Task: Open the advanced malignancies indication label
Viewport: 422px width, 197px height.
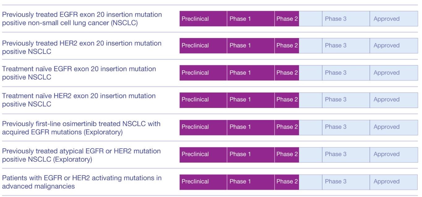Action: coord(82,182)
